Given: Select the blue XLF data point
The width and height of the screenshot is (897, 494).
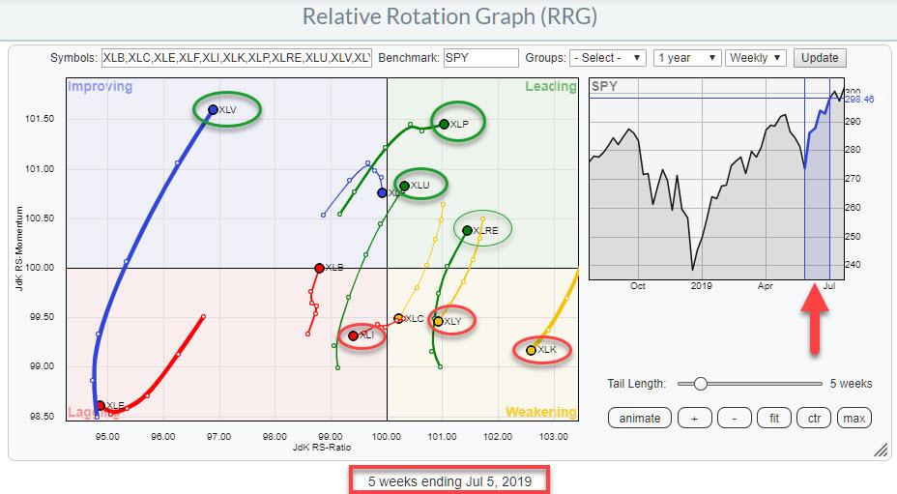Looking at the screenshot, I should [382, 193].
